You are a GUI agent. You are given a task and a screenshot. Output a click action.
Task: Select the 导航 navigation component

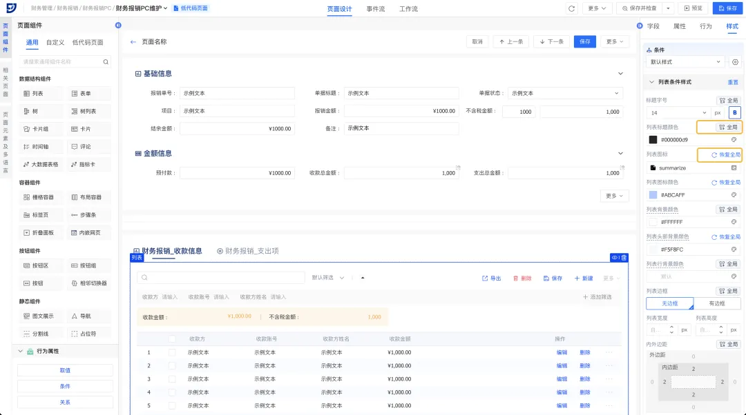pos(89,316)
